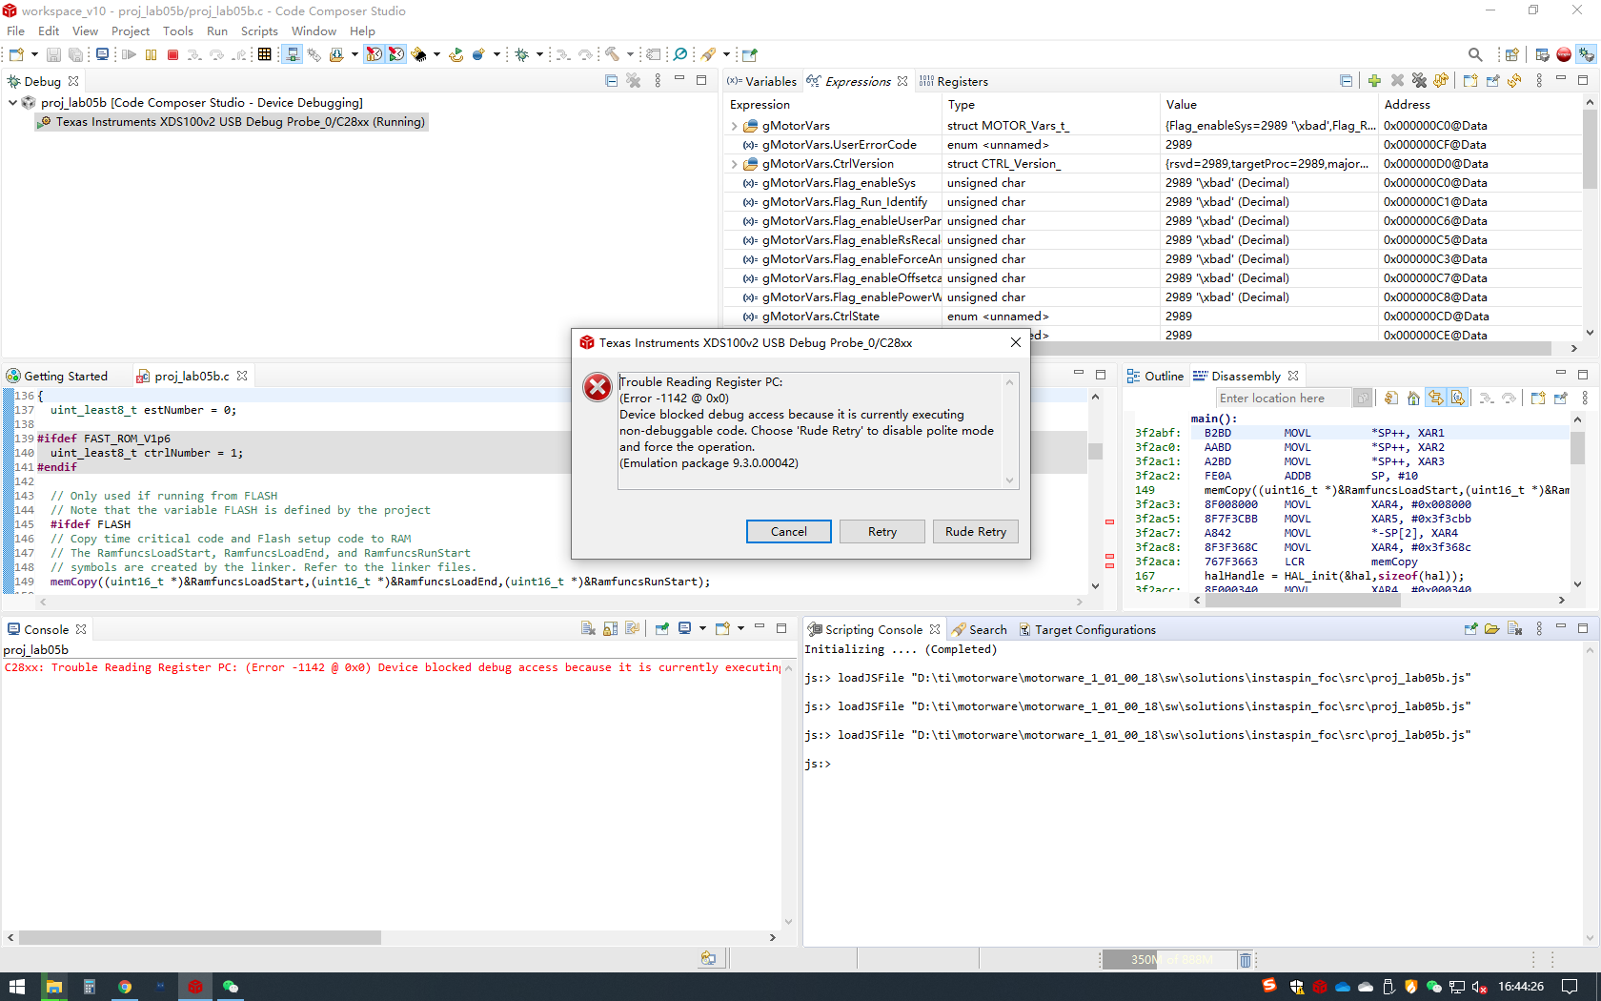Screen dimensions: 1601x1001
Task: Expand gMotorVars.CtrlVersion struct row
Action: [x=734, y=164]
